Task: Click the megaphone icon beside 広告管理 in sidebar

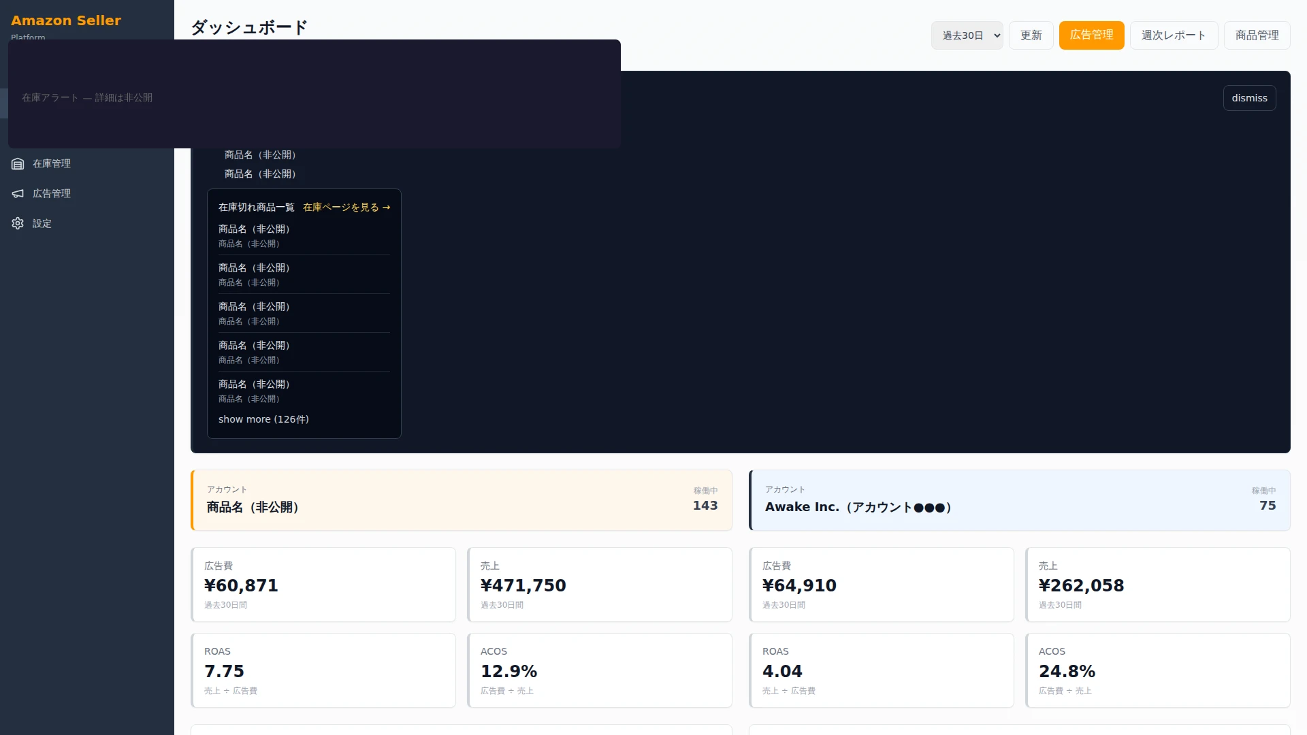Action: point(18,194)
